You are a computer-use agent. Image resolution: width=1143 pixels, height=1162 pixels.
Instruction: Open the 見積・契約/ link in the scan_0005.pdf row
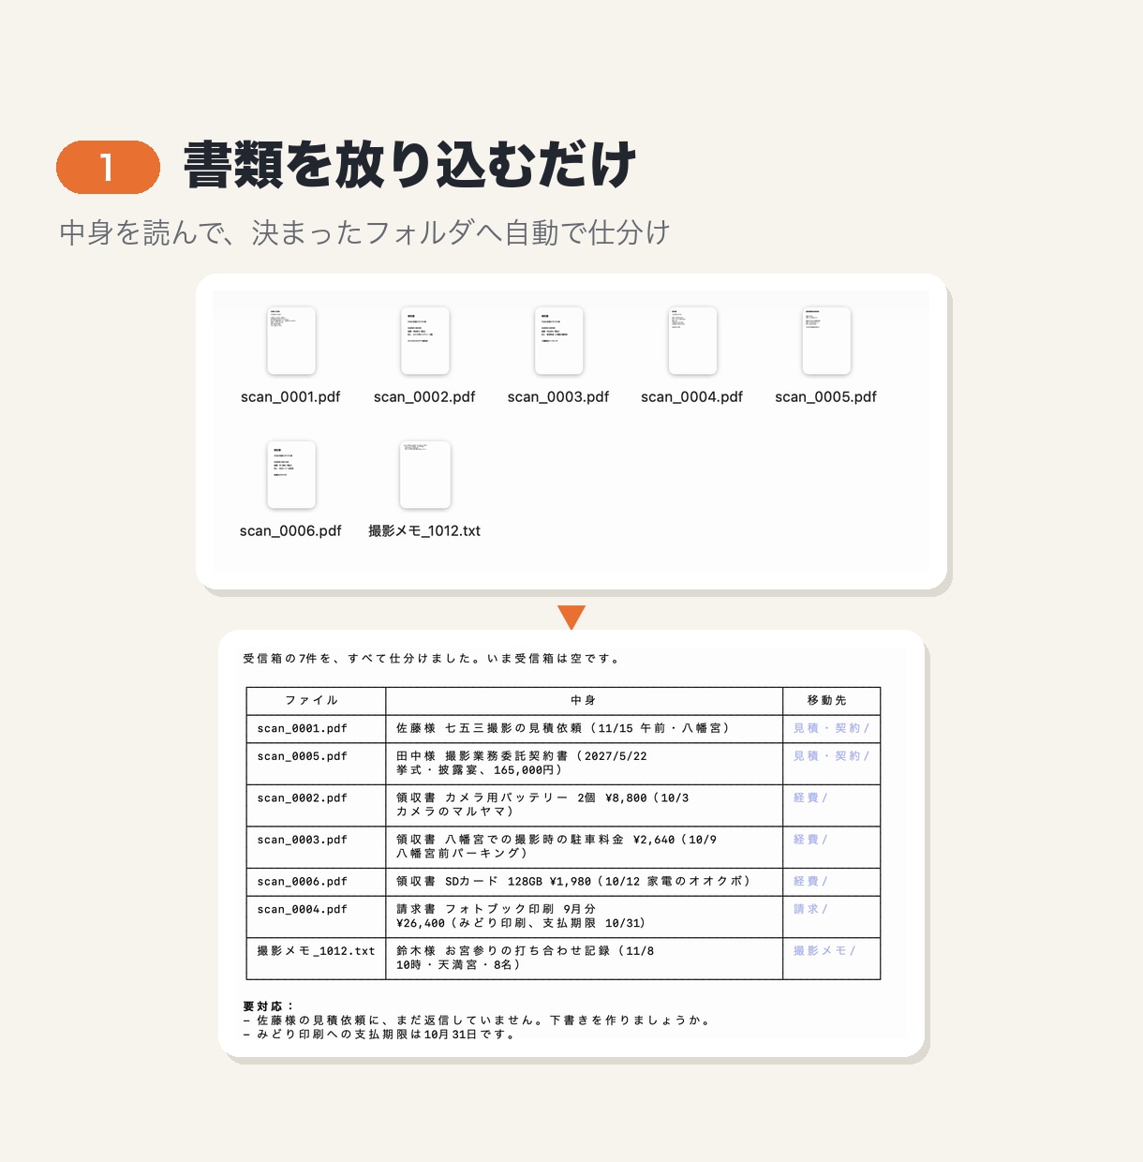pyautogui.click(x=831, y=756)
